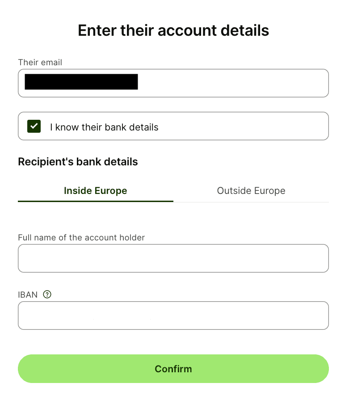Select the Inside Europe tab
Image resolution: width=345 pixels, height=404 pixels.
95,191
